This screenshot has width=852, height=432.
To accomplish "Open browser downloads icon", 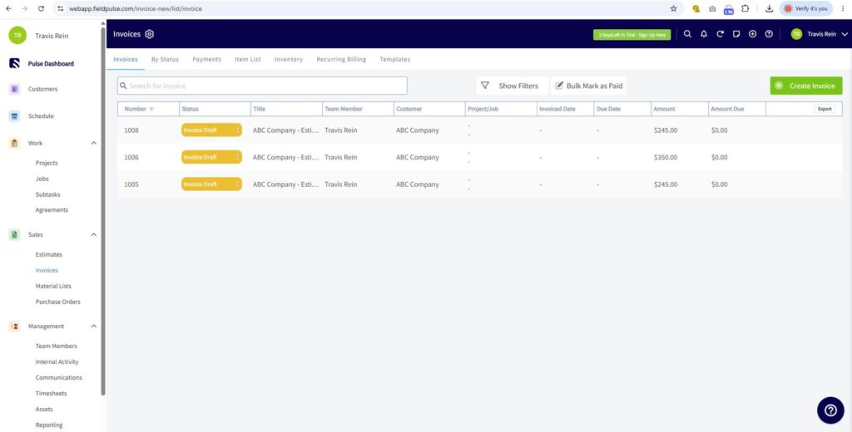I will 769,8.
